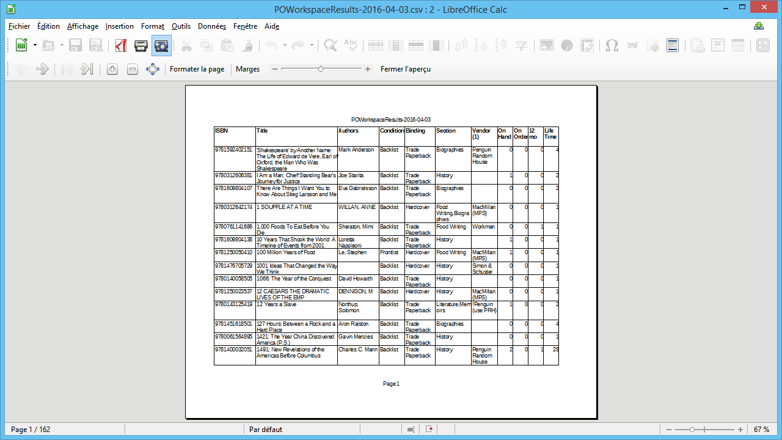Click the status bar zoom in plus

click(x=740, y=430)
